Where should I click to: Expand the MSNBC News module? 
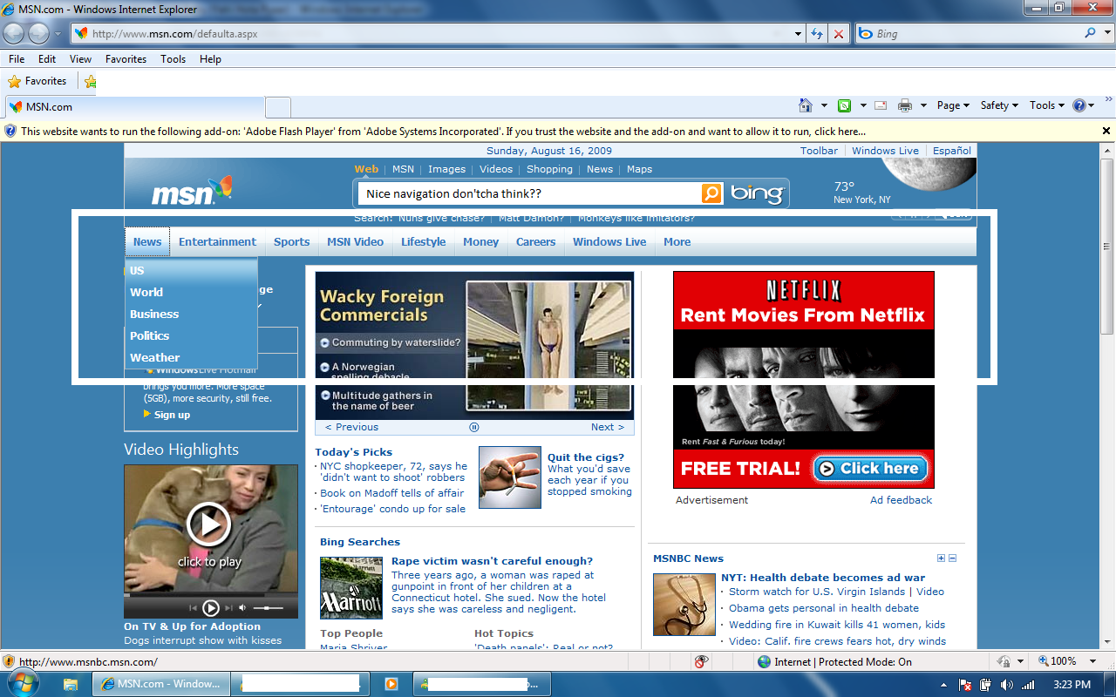pyautogui.click(x=941, y=558)
